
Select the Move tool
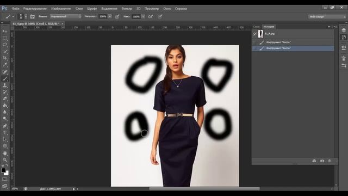5,31
